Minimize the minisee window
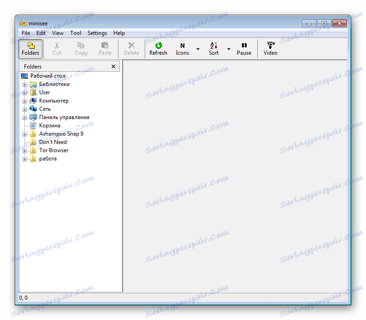 [x=309, y=23]
